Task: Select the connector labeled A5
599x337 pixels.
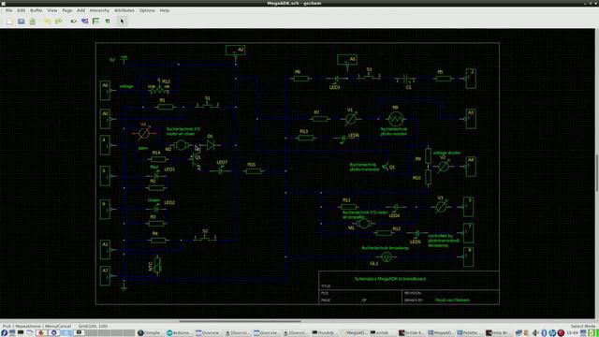Action: [347, 61]
